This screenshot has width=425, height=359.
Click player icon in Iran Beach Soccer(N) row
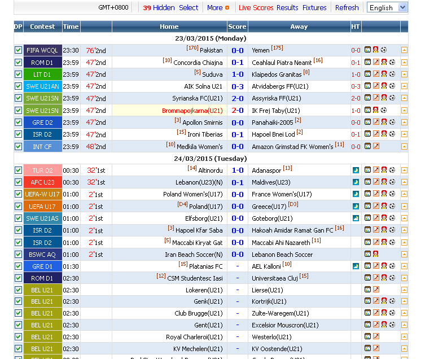click(375, 254)
